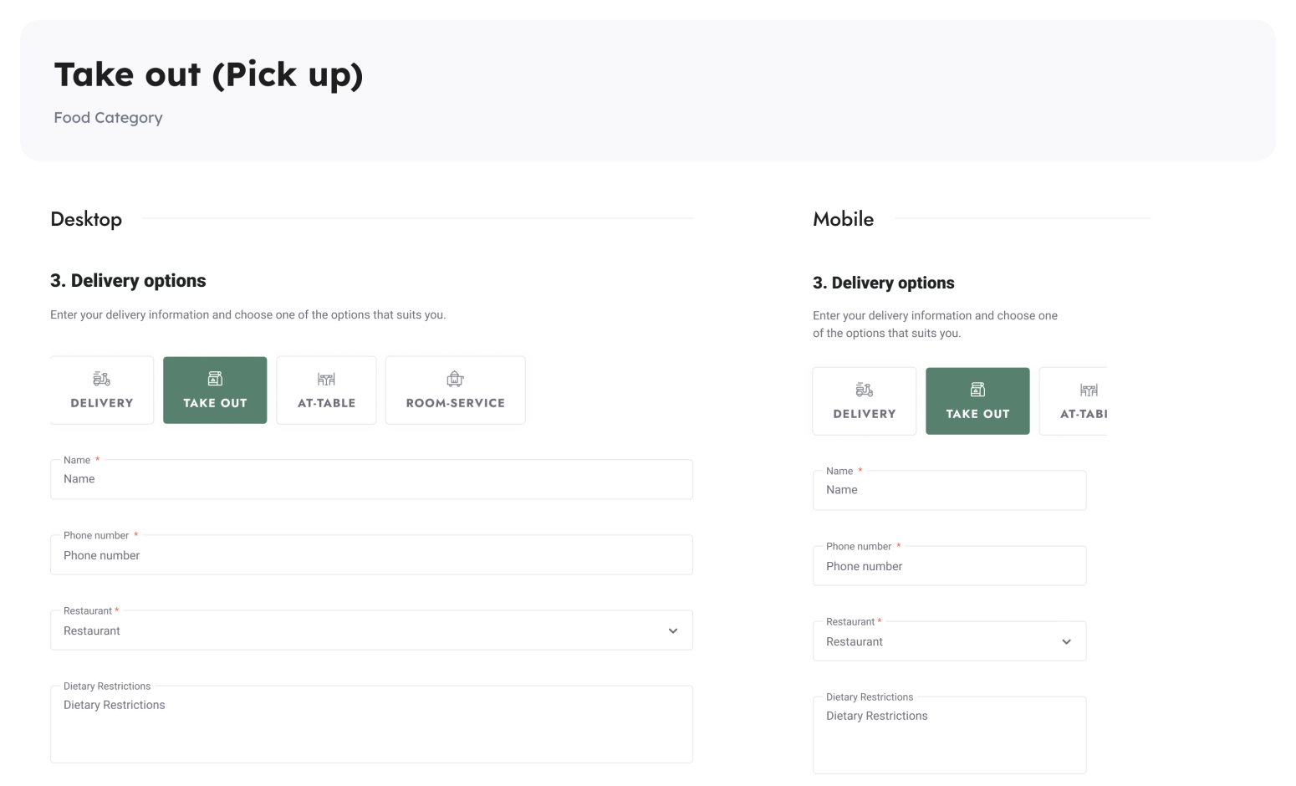1296x786 pixels.
Task: Click the Mobile 'Phone number *' floating label
Action: pos(863,546)
